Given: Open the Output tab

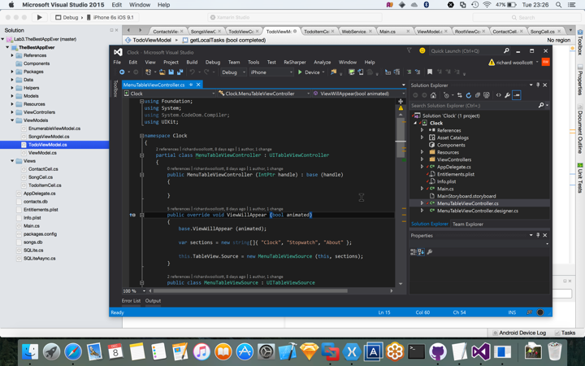Looking at the screenshot, I should click(x=153, y=301).
